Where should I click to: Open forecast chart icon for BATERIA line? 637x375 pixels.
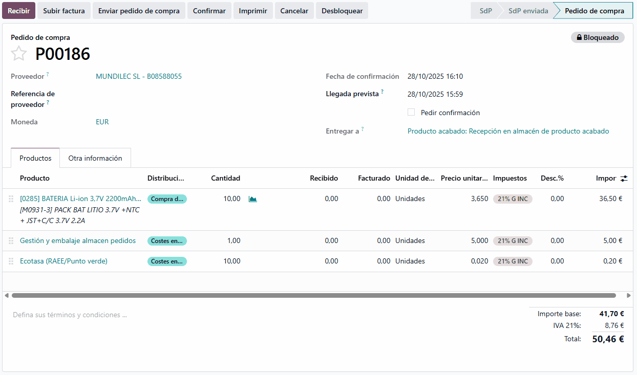(x=252, y=199)
